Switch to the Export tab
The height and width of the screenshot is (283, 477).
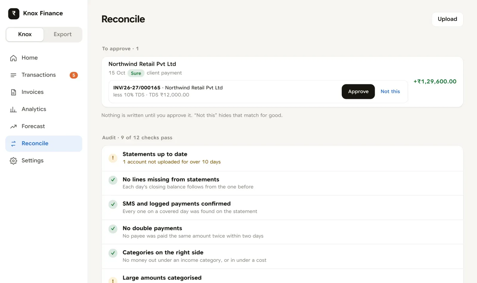63,34
